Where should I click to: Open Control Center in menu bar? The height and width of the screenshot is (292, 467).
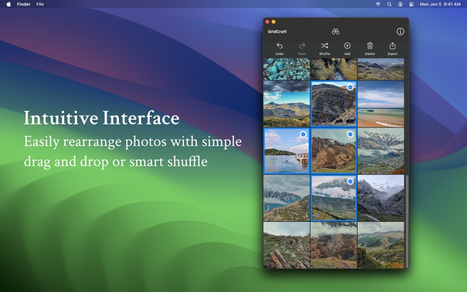(412, 4)
